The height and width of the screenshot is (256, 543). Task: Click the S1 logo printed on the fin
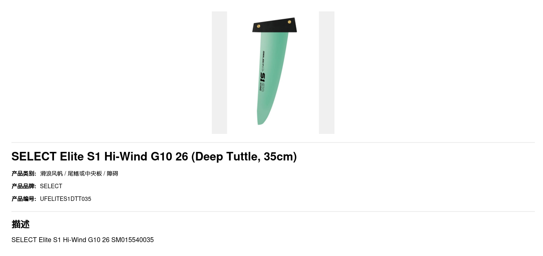[263, 77]
